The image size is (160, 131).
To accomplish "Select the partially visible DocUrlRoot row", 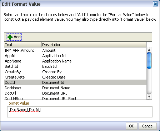I will click(x=75, y=98).
